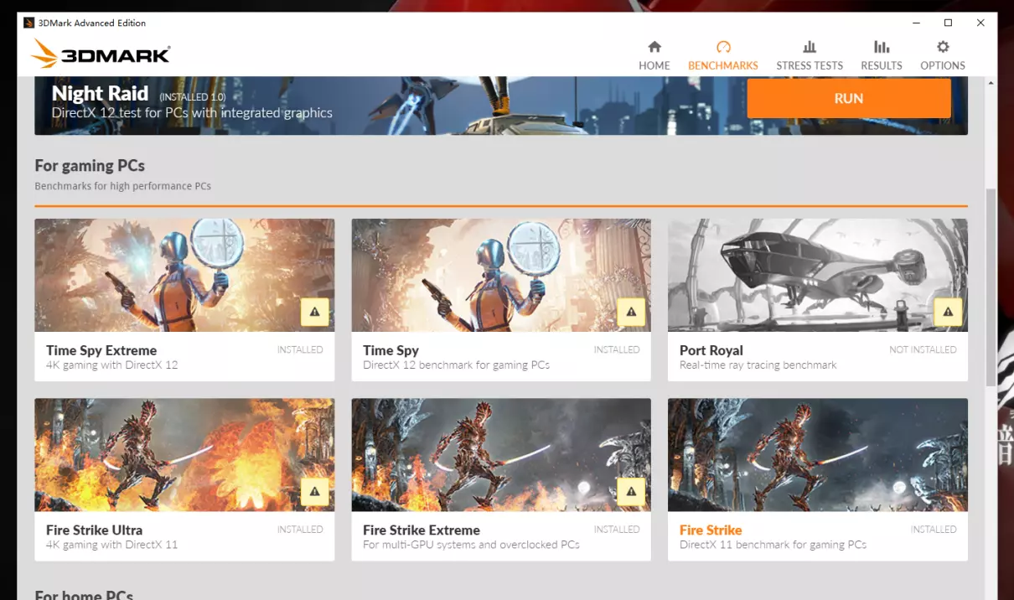Click the Options gear icon
Screen dimensions: 1014x600
pos(943,47)
